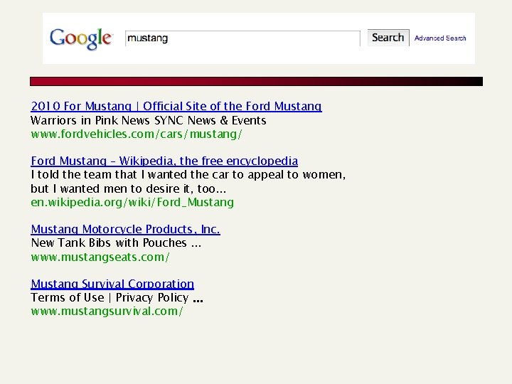Open the Mustang Motorcycle Products, Inc. link
The image size is (512, 384).
pyautogui.click(x=125, y=229)
